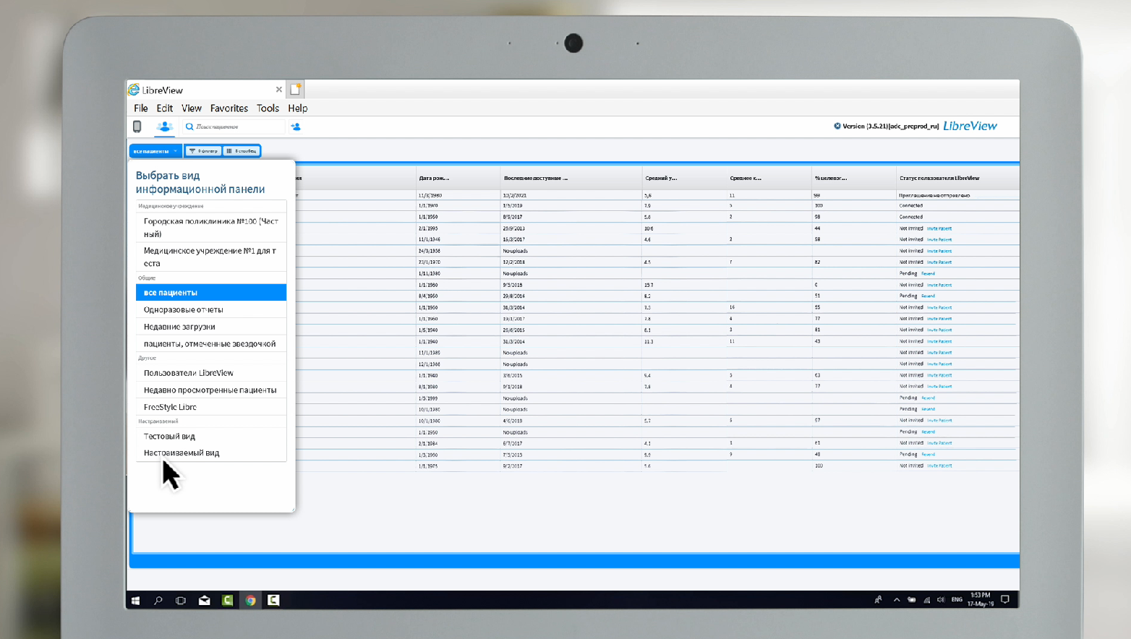This screenshot has height=639, width=1131.
Task: Click Invite Patient for birth date 24/3/1958
Action: tap(939, 252)
